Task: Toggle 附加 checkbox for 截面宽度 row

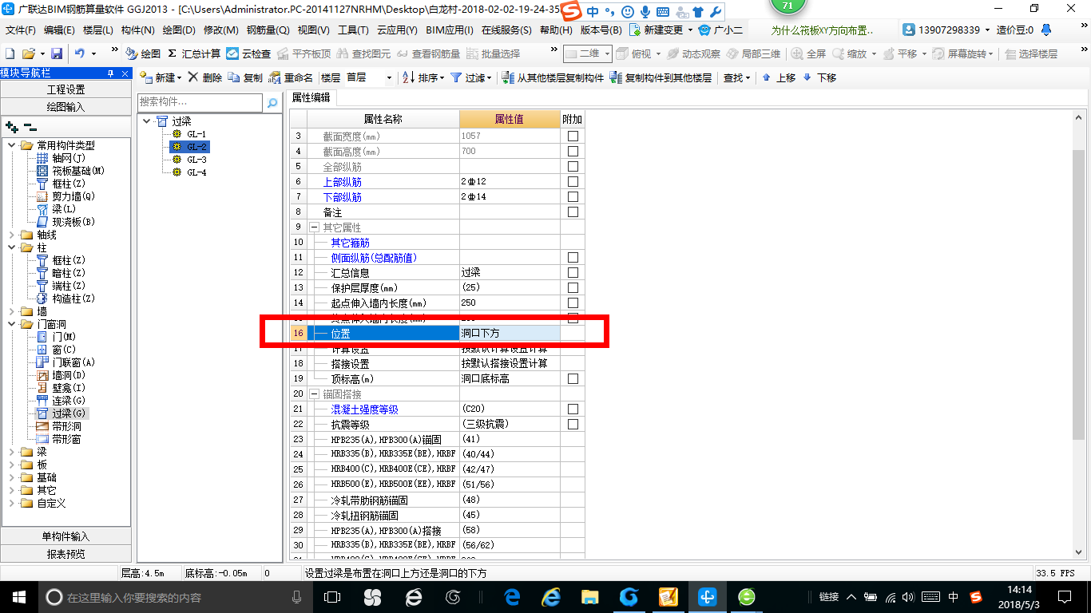Action: click(x=573, y=136)
